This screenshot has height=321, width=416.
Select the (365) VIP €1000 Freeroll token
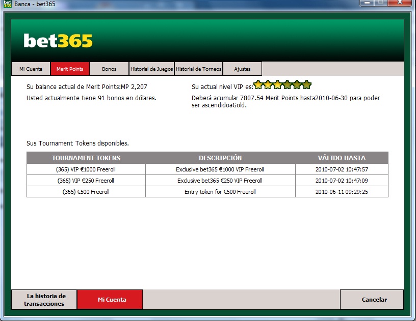point(86,169)
